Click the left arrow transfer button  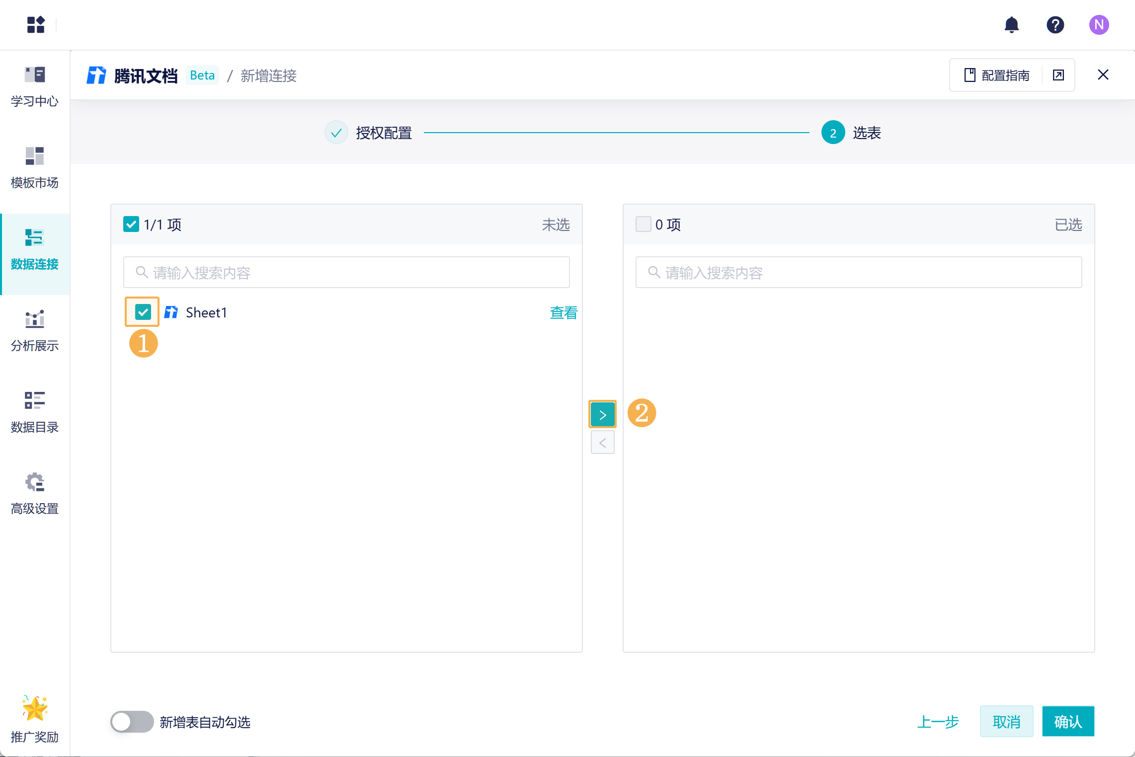[x=602, y=443]
